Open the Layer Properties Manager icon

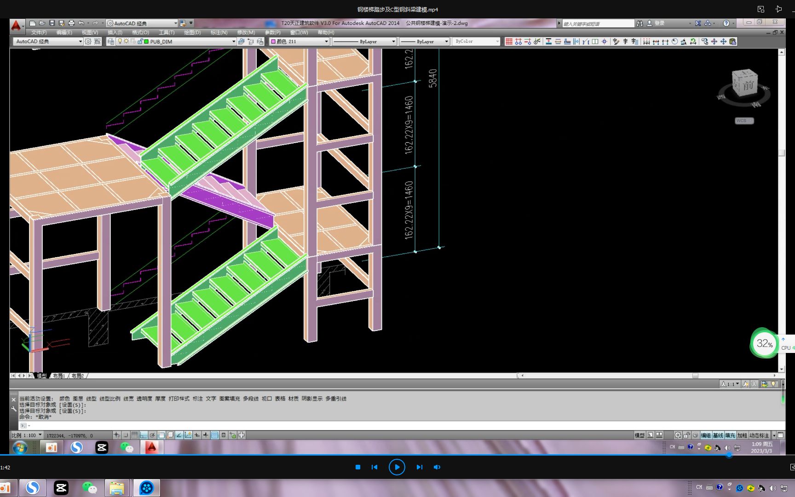[111, 41]
